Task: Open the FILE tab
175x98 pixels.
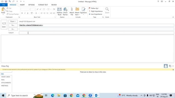Action: (x=4, y=5)
